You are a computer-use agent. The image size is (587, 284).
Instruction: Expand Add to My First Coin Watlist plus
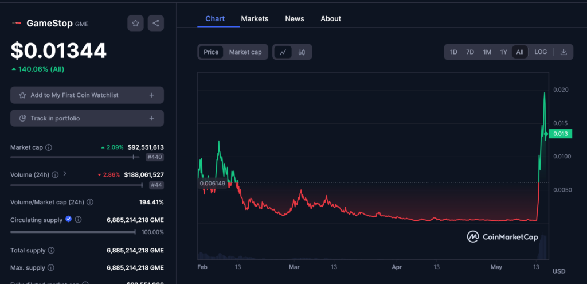click(x=151, y=95)
